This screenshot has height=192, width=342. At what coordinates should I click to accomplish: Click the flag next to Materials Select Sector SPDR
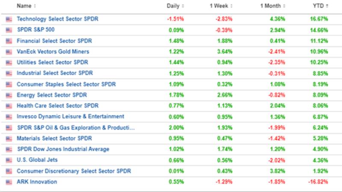click(9, 139)
